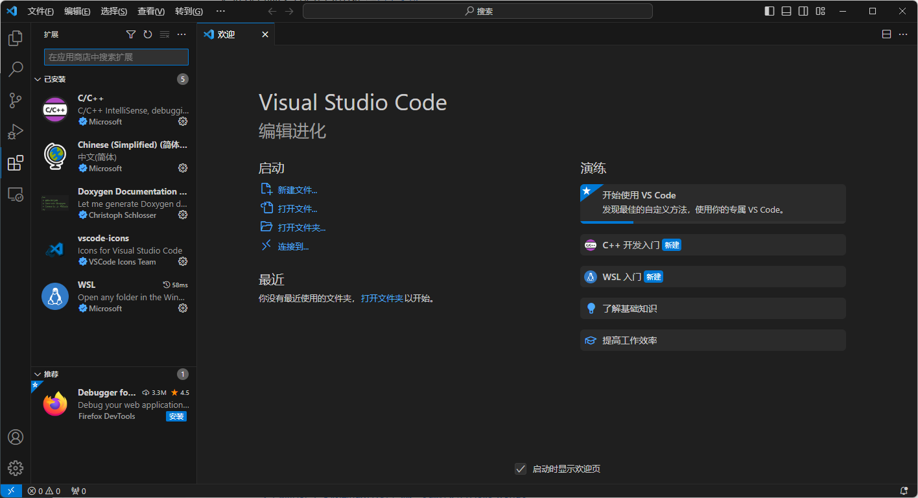The width and height of the screenshot is (918, 498).
Task: Show errors and warnings in status bar
Action: click(44, 491)
